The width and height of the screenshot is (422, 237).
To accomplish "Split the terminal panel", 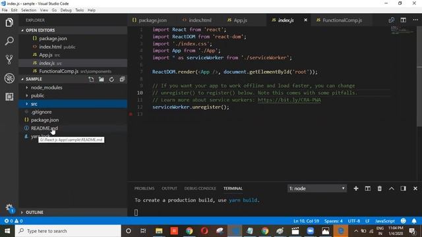I will (x=368, y=188).
